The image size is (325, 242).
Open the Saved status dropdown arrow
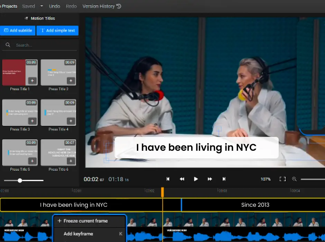click(42, 6)
